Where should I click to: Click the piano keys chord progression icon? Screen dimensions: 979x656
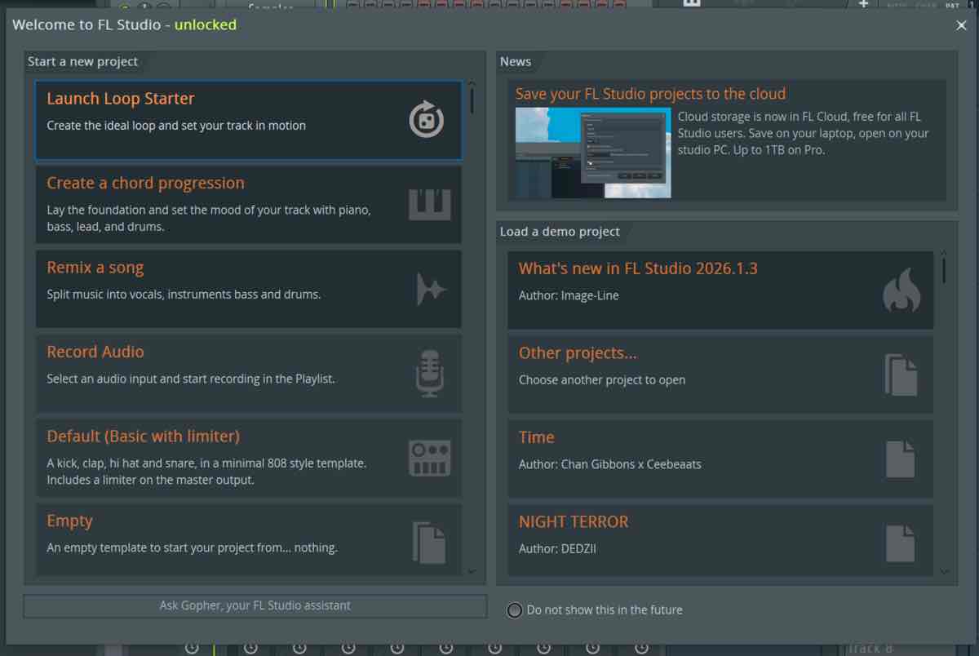[429, 205]
